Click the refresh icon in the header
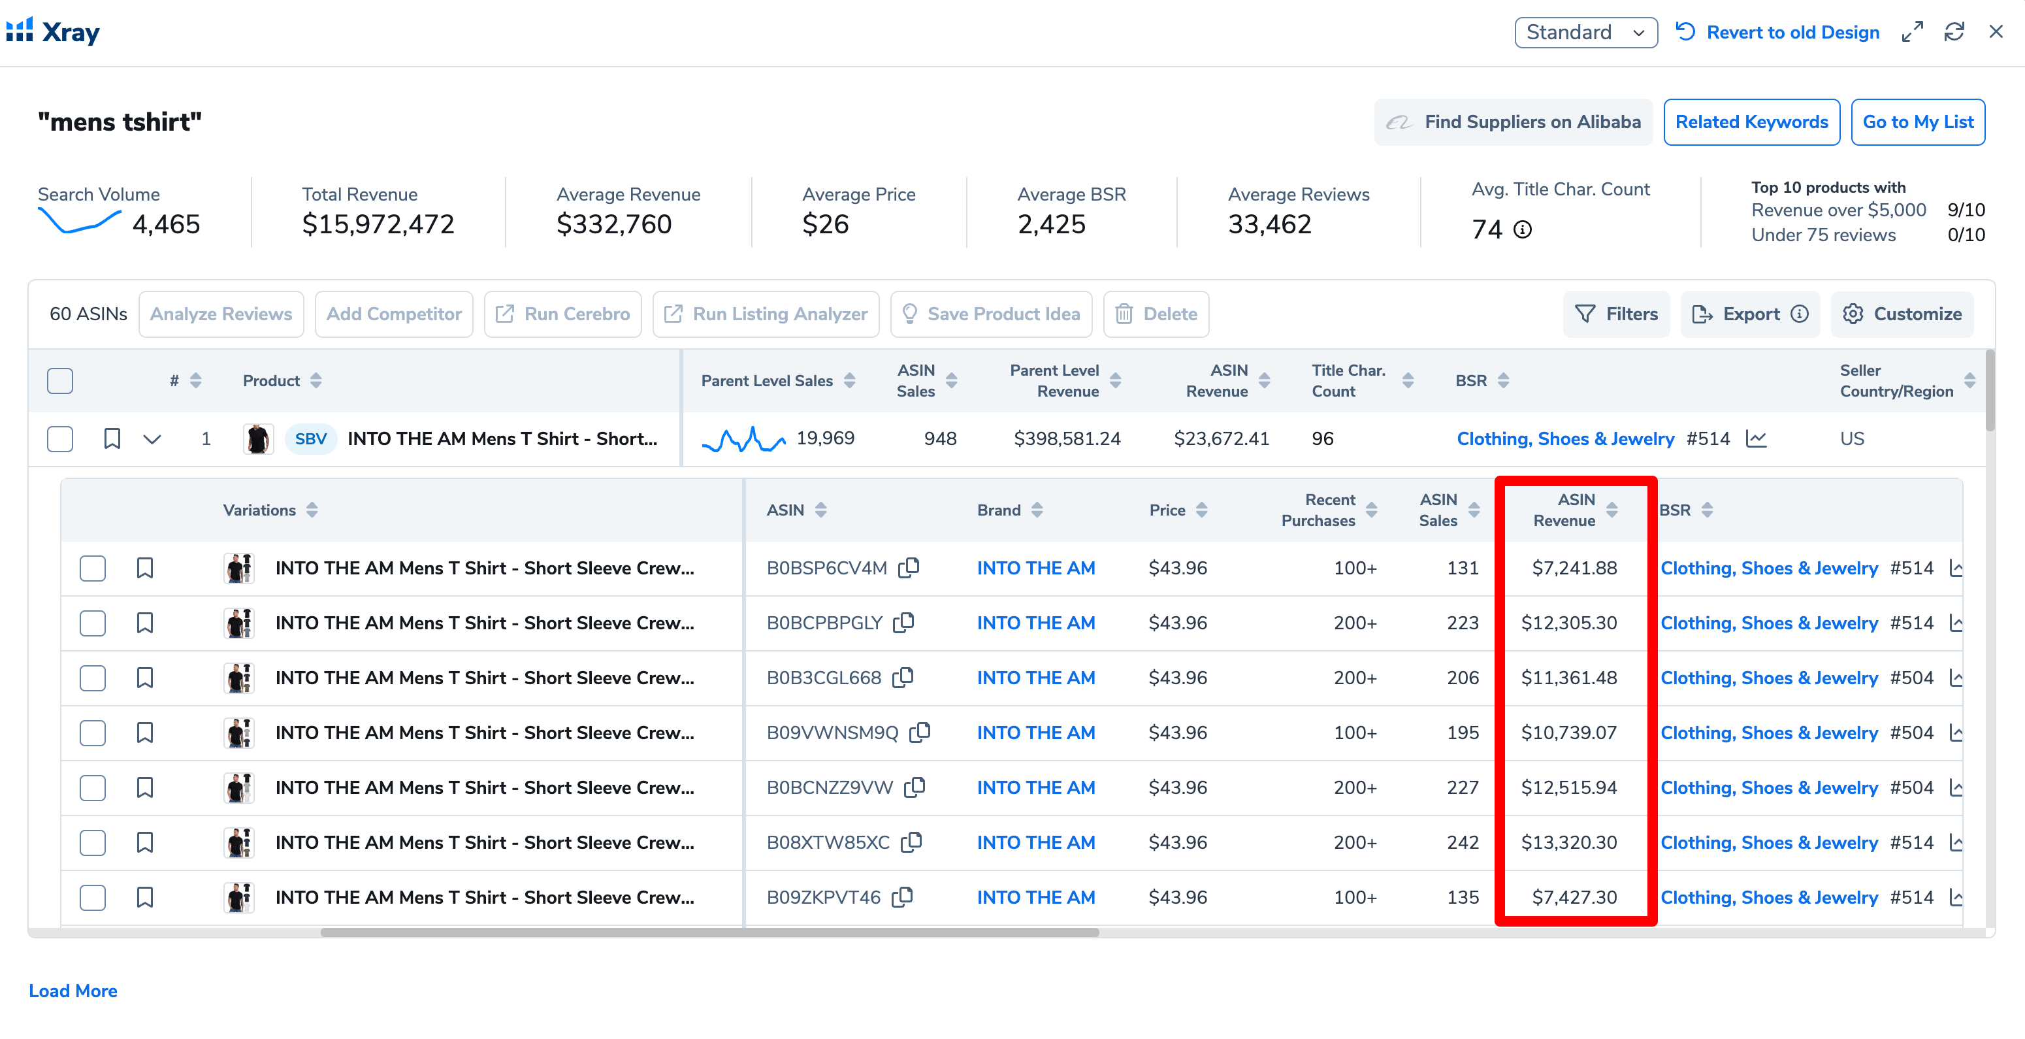The width and height of the screenshot is (2025, 1039). point(1954,32)
